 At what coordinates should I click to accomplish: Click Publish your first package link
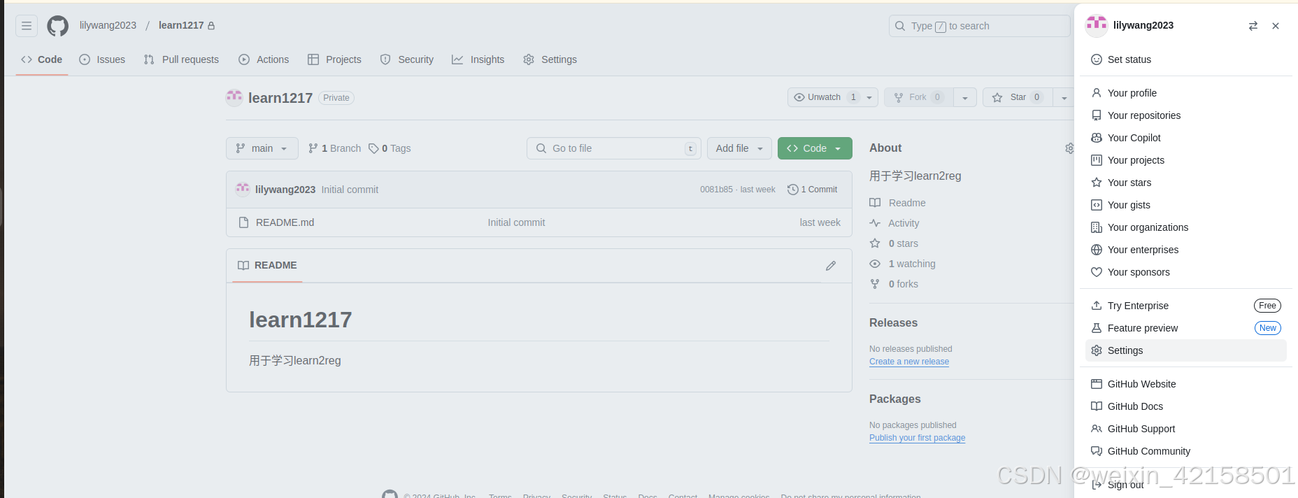tap(917, 438)
